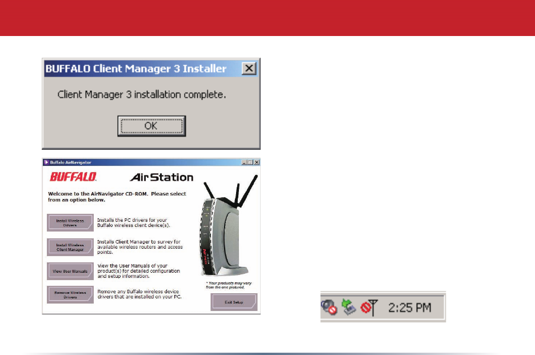This screenshot has width=535, height=355.
Task: Click the AirStation router picture
Action: [227, 225]
